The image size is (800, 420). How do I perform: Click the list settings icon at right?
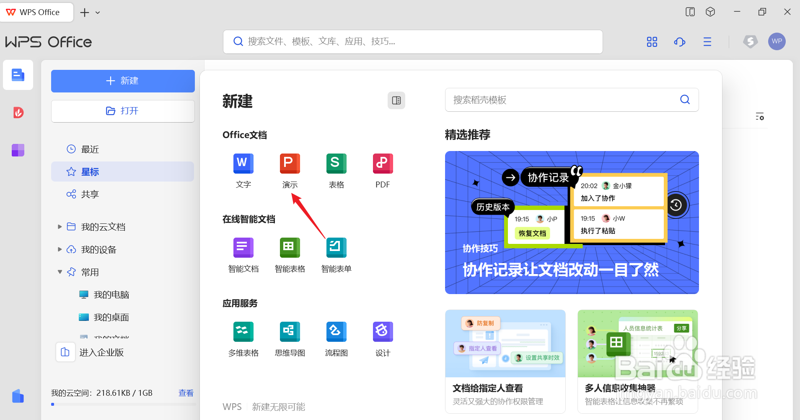(759, 117)
